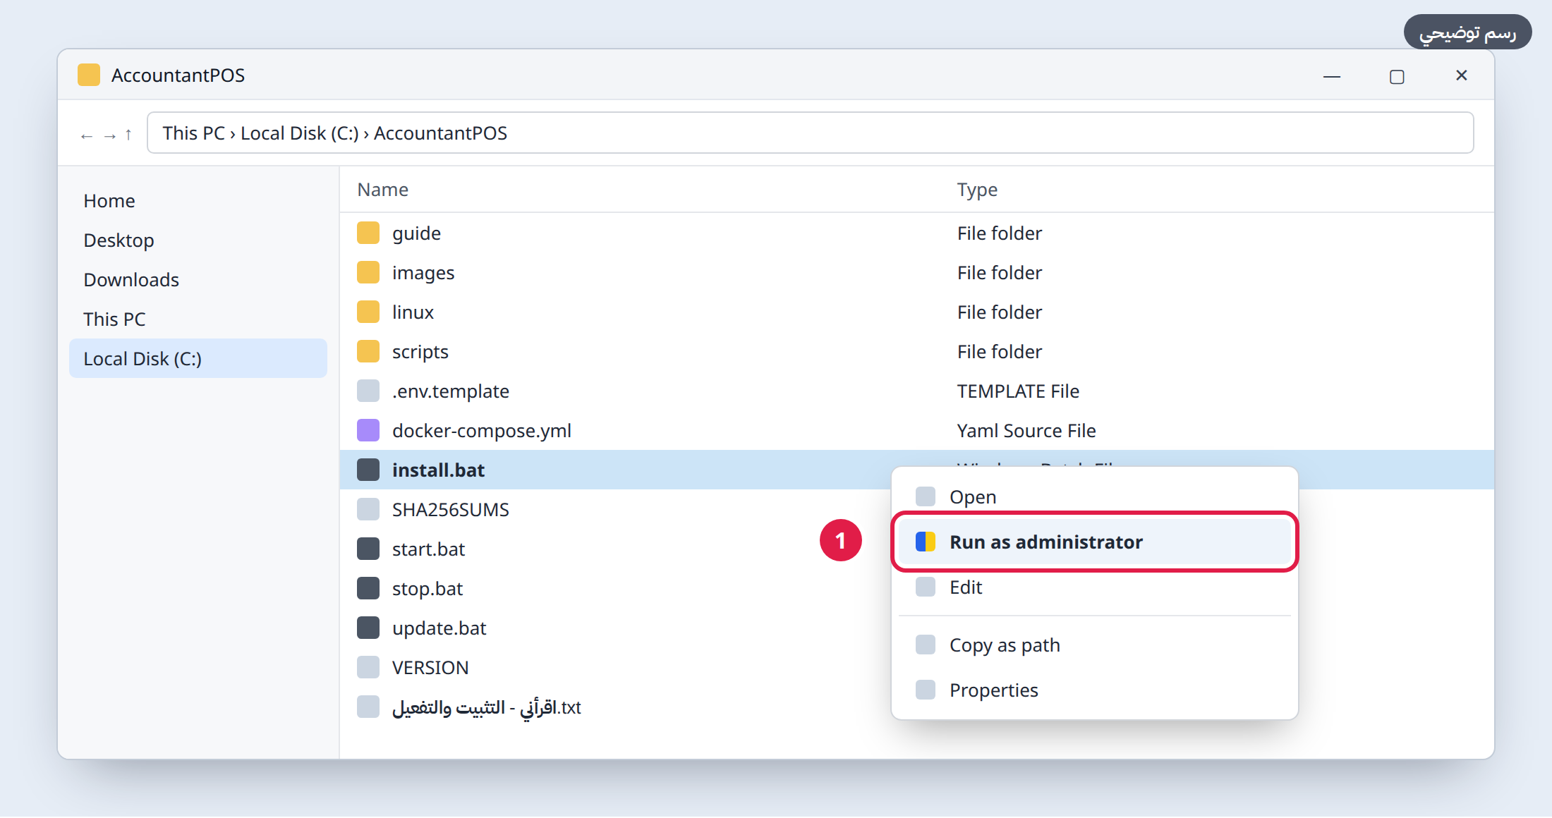This screenshot has width=1552, height=818.
Task: Click the shield icon beside Run as administrator
Action: (926, 542)
